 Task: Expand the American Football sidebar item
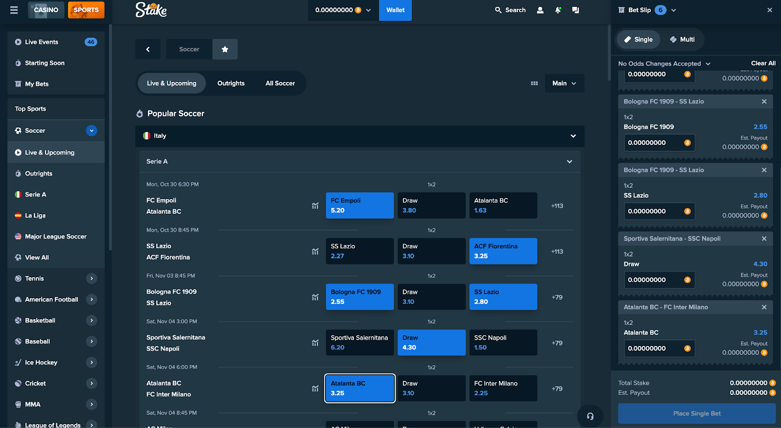point(92,300)
